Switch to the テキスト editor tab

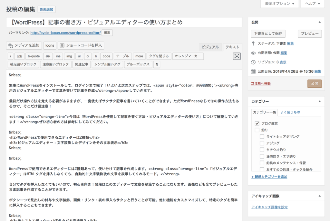(x=232, y=47)
